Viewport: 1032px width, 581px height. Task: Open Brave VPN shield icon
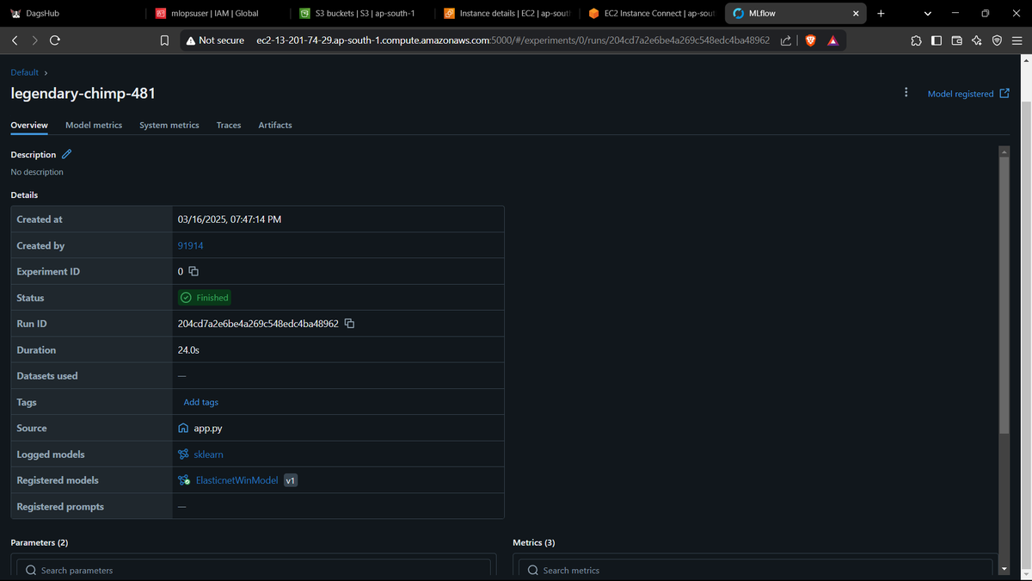[x=997, y=40]
